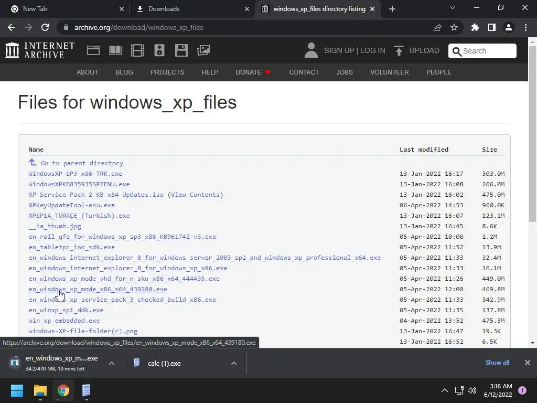Download XPKeyUpdateTool-enu.exe
The height and width of the screenshot is (403, 537).
tap(71, 205)
